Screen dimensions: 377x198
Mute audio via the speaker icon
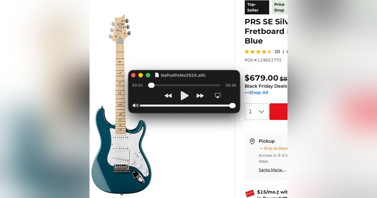[135, 106]
